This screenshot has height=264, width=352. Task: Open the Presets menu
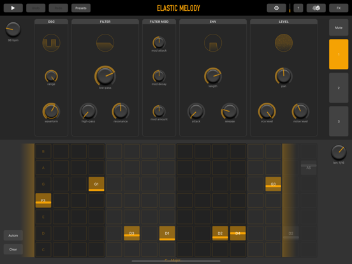click(x=81, y=8)
